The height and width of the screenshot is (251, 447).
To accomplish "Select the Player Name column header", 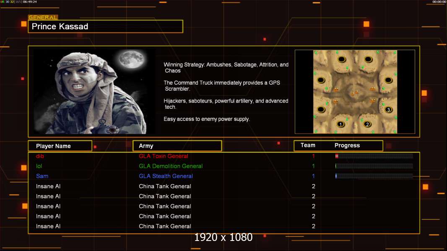I will 60,146.
